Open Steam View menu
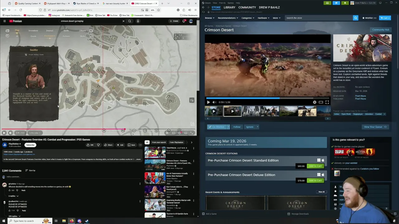The image size is (399, 224). [x=215, y=3]
